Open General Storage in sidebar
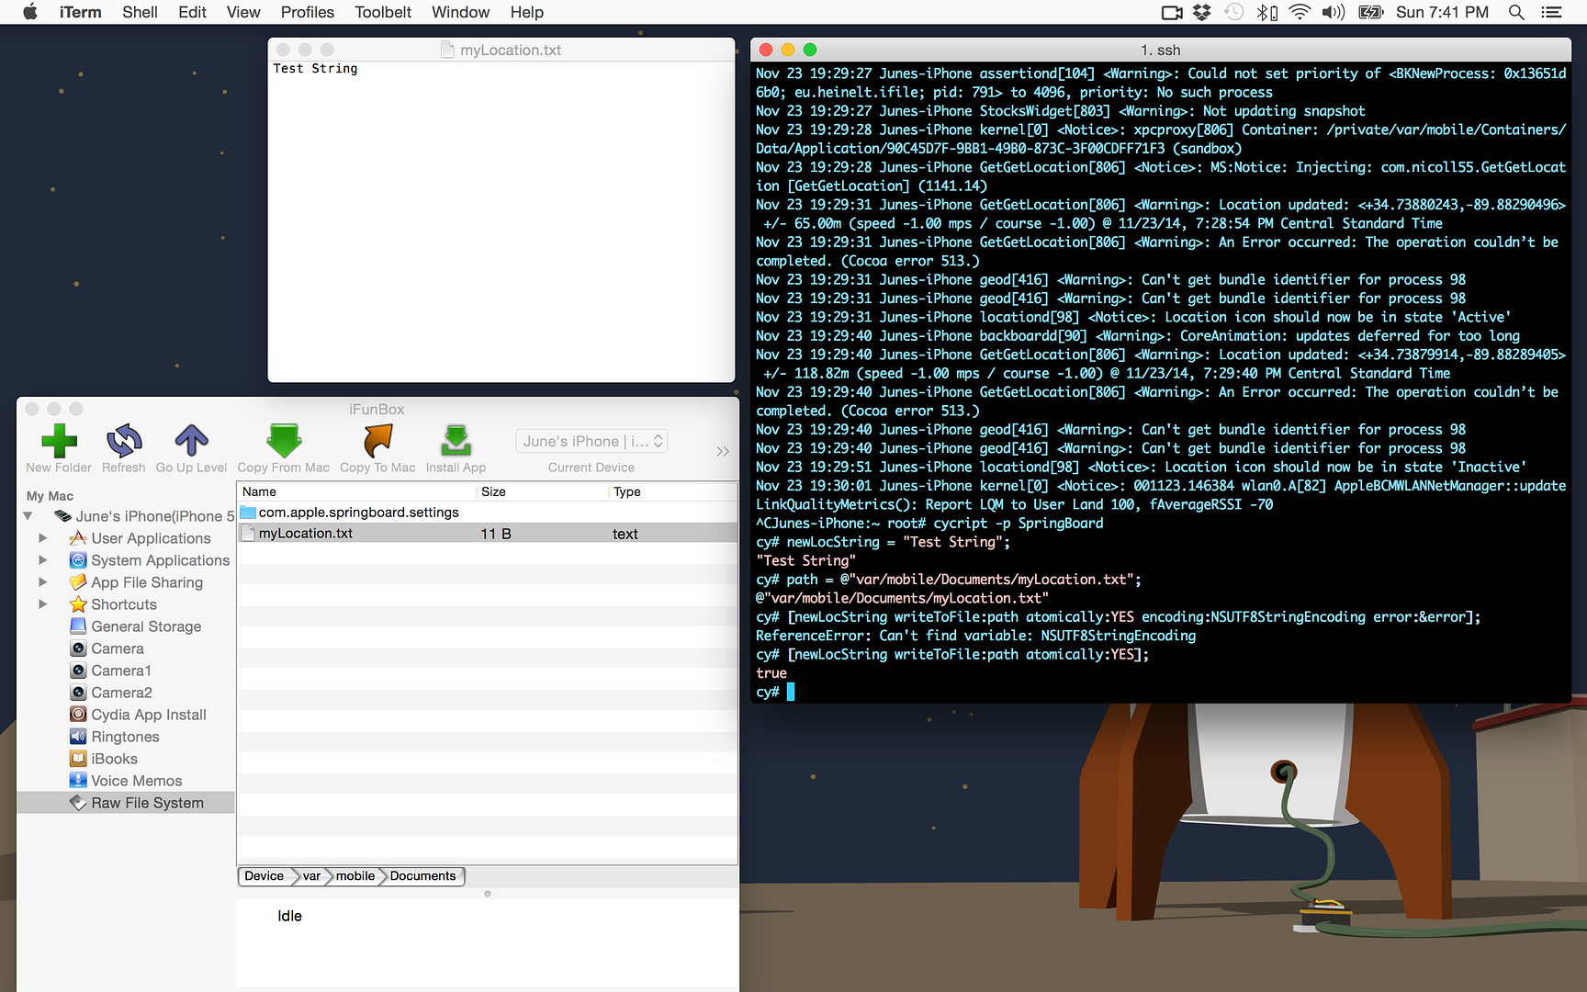The image size is (1587, 992). coord(146,626)
